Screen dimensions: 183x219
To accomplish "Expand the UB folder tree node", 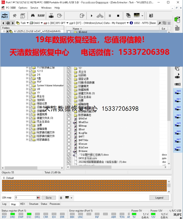I will (x=27, y=89).
